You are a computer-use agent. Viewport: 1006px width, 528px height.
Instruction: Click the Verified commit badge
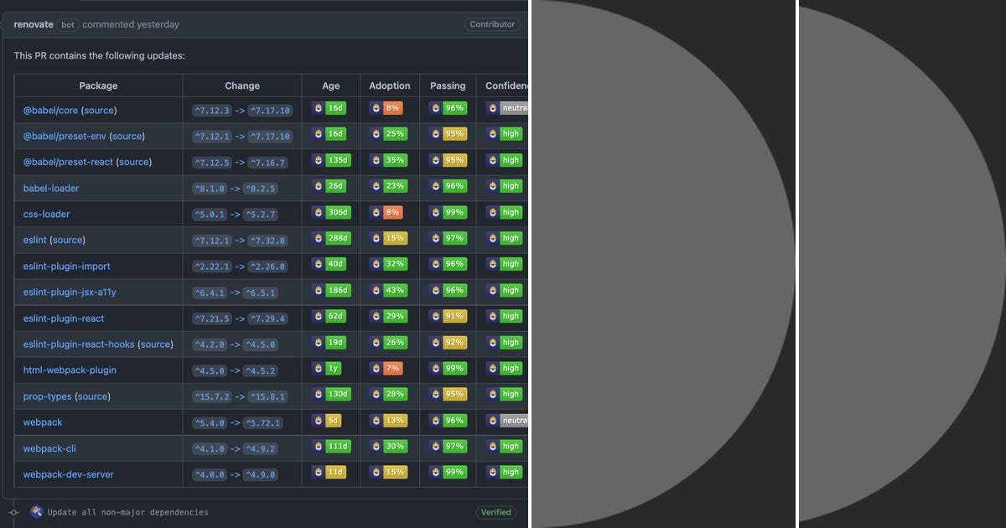click(495, 512)
